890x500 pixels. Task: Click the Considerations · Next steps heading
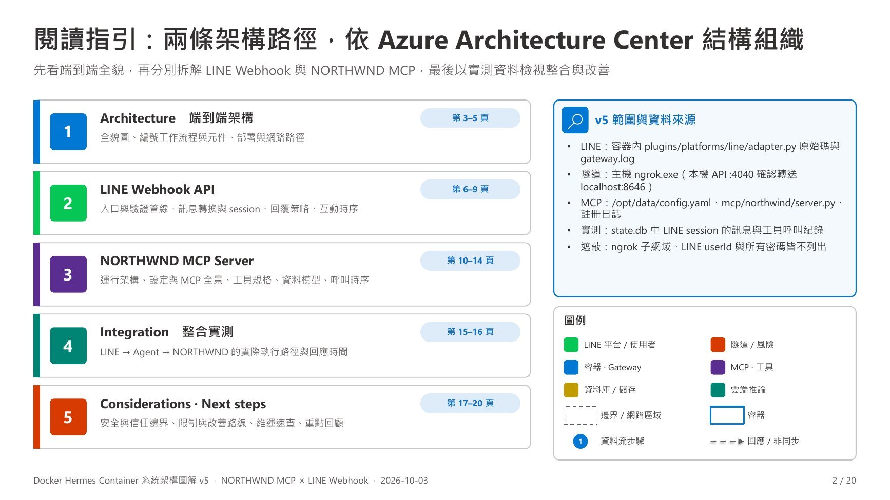click(x=183, y=404)
